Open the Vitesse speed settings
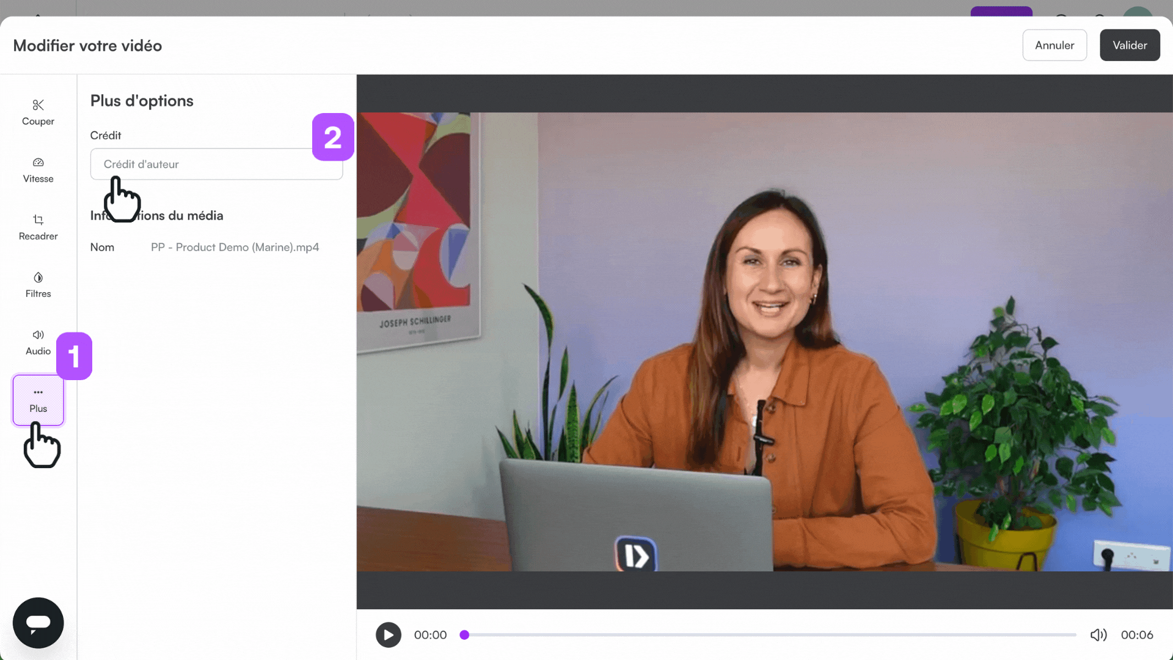 [x=37, y=170]
